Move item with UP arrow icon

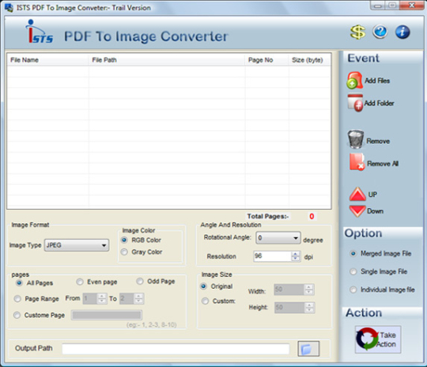[357, 194]
